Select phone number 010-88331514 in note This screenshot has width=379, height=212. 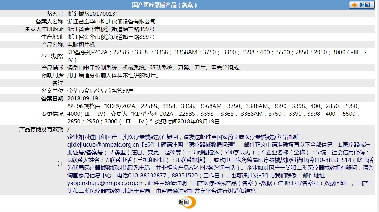tap(332, 160)
